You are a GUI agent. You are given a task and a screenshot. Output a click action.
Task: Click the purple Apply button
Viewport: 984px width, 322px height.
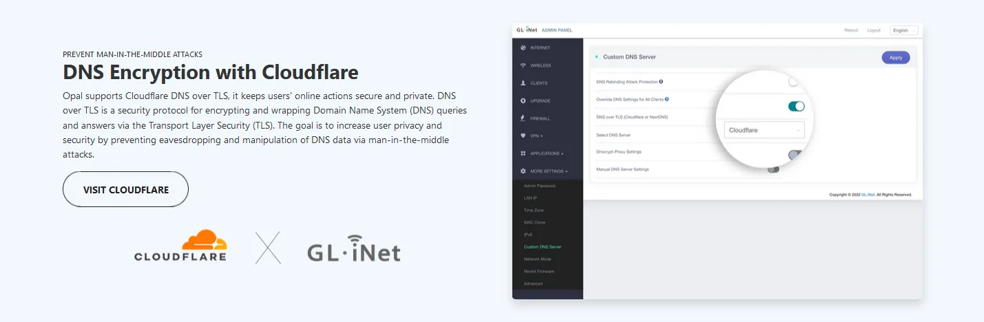(895, 58)
